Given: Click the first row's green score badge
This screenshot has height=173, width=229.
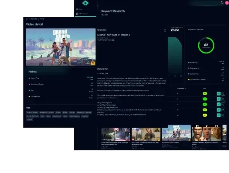Looking at the screenshot, I should click(x=205, y=94).
